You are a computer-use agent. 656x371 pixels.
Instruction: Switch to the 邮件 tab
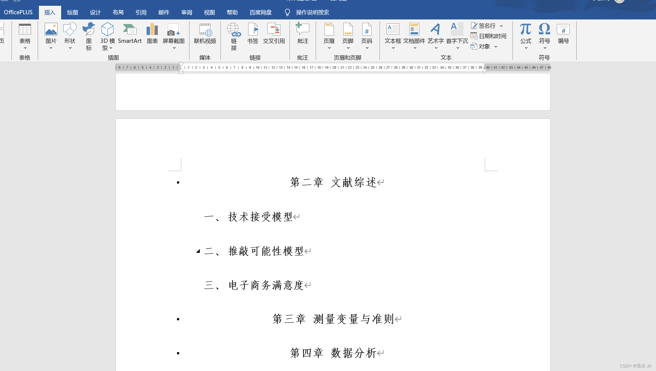tap(164, 12)
